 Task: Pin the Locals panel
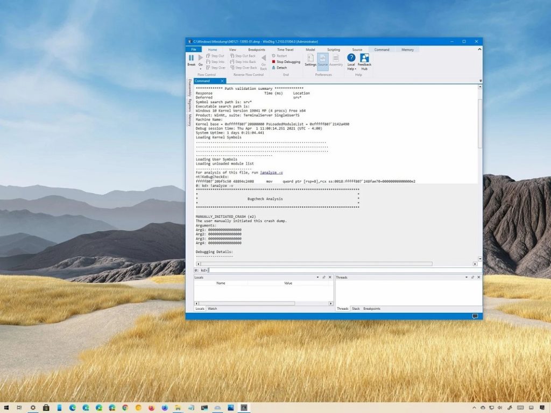click(x=323, y=277)
